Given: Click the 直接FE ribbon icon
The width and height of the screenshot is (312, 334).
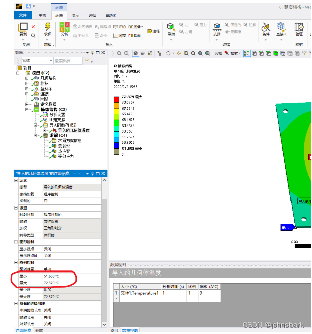Looking at the screenshot, I should click(281, 28).
